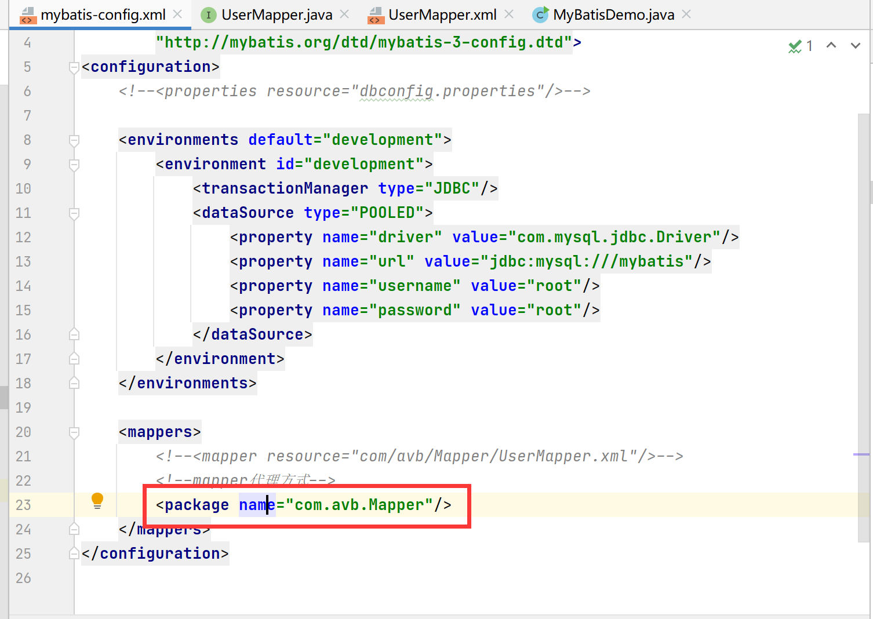Click line number 19 in the gutter

tap(23, 407)
